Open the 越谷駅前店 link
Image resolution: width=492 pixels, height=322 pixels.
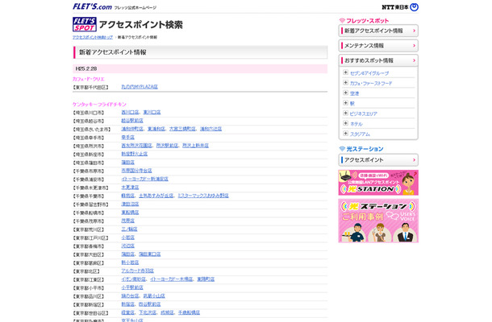[x=132, y=121]
